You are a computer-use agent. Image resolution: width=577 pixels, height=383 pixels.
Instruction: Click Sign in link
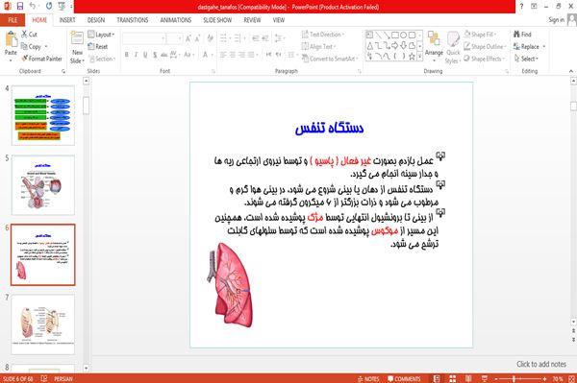[x=556, y=20]
